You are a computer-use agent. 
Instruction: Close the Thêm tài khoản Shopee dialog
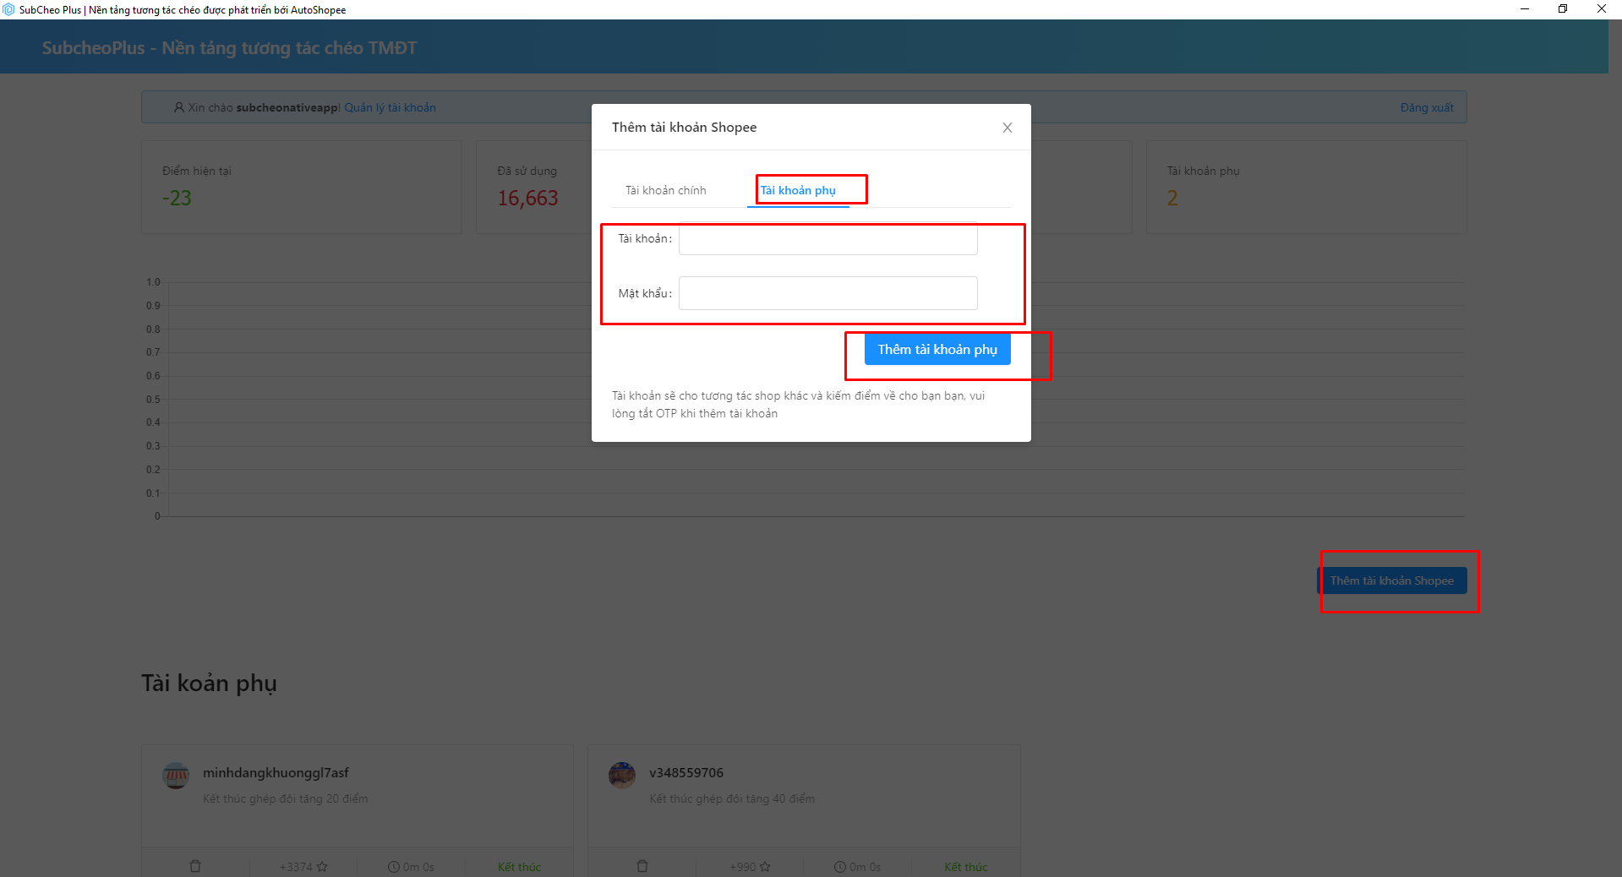coord(1007,128)
